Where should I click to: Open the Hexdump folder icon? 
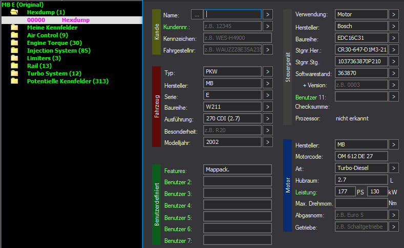click(14, 12)
